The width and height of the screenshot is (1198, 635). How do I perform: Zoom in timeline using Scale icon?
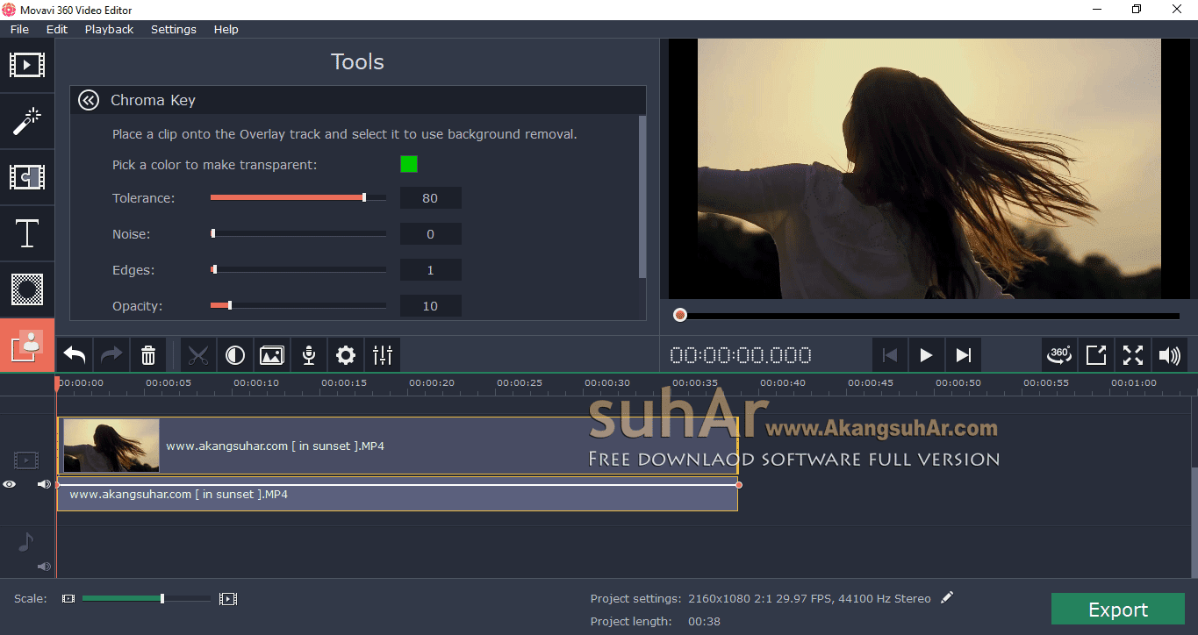228,599
